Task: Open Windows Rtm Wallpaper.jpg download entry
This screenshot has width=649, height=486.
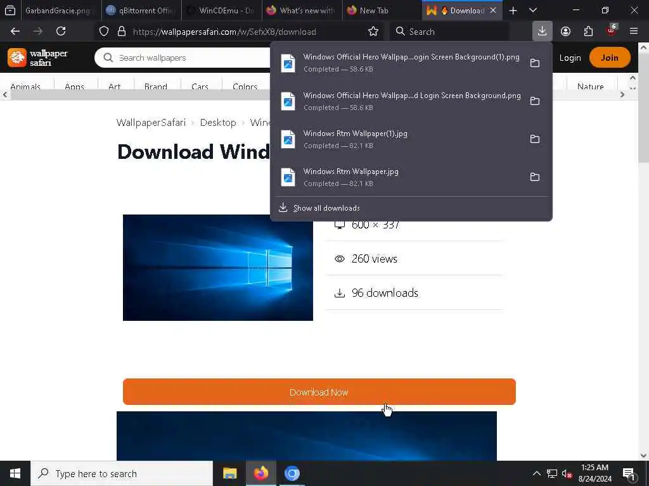Action: (400, 177)
